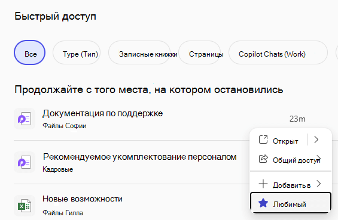Image resolution: width=338 pixels, height=220 pixels.
Task: Click the 23m timestamp
Action: coord(297,119)
